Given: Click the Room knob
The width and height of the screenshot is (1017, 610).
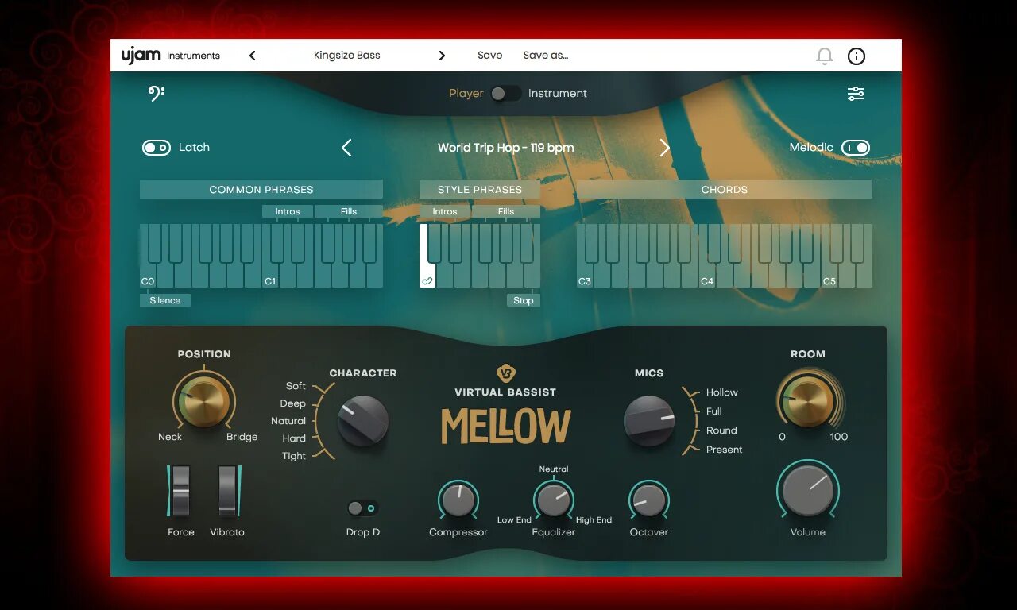Looking at the screenshot, I should [x=808, y=401].
